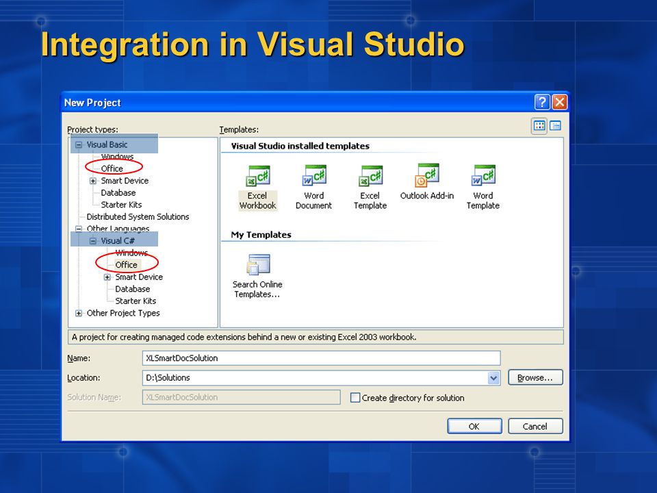Click OK to create the project
This screenshot has height=493, width=657.
[x=474, y=427]
